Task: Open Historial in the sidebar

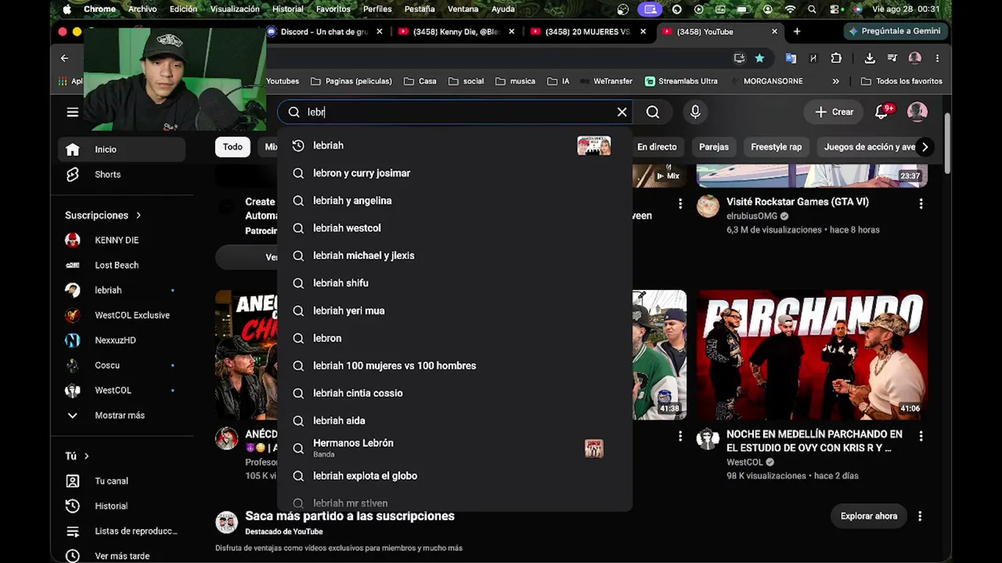Action: pyautogui.click(x=121, y=506)
